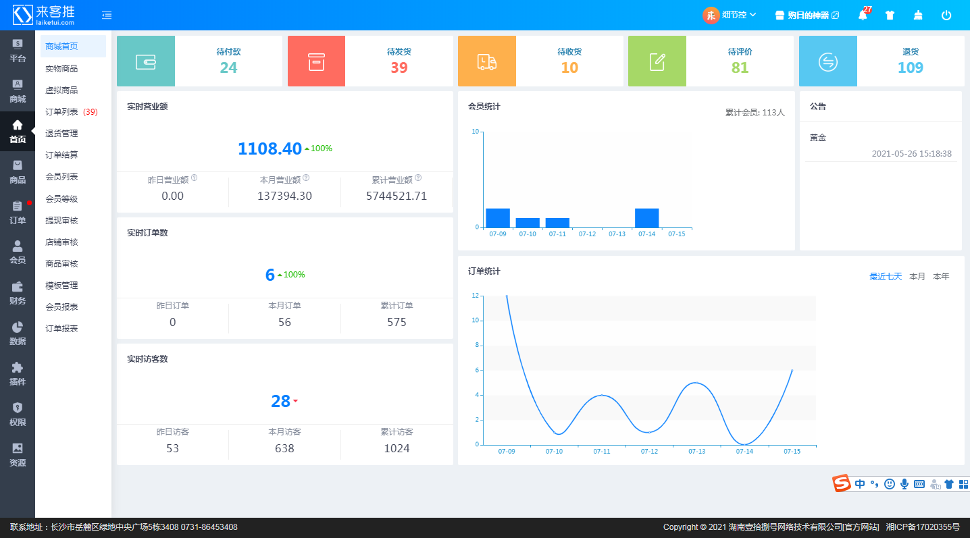Open the 会员 sidebar section
The image size is (970, 538).
click(x=18, y=252)
